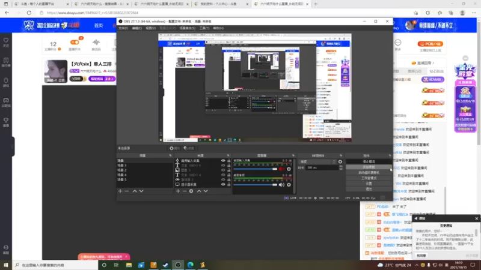This screenshot has height=270, width=481.
Task: Open the OBS 视图(V) menu
Action: pyautogui.click(x=151, y=28)
